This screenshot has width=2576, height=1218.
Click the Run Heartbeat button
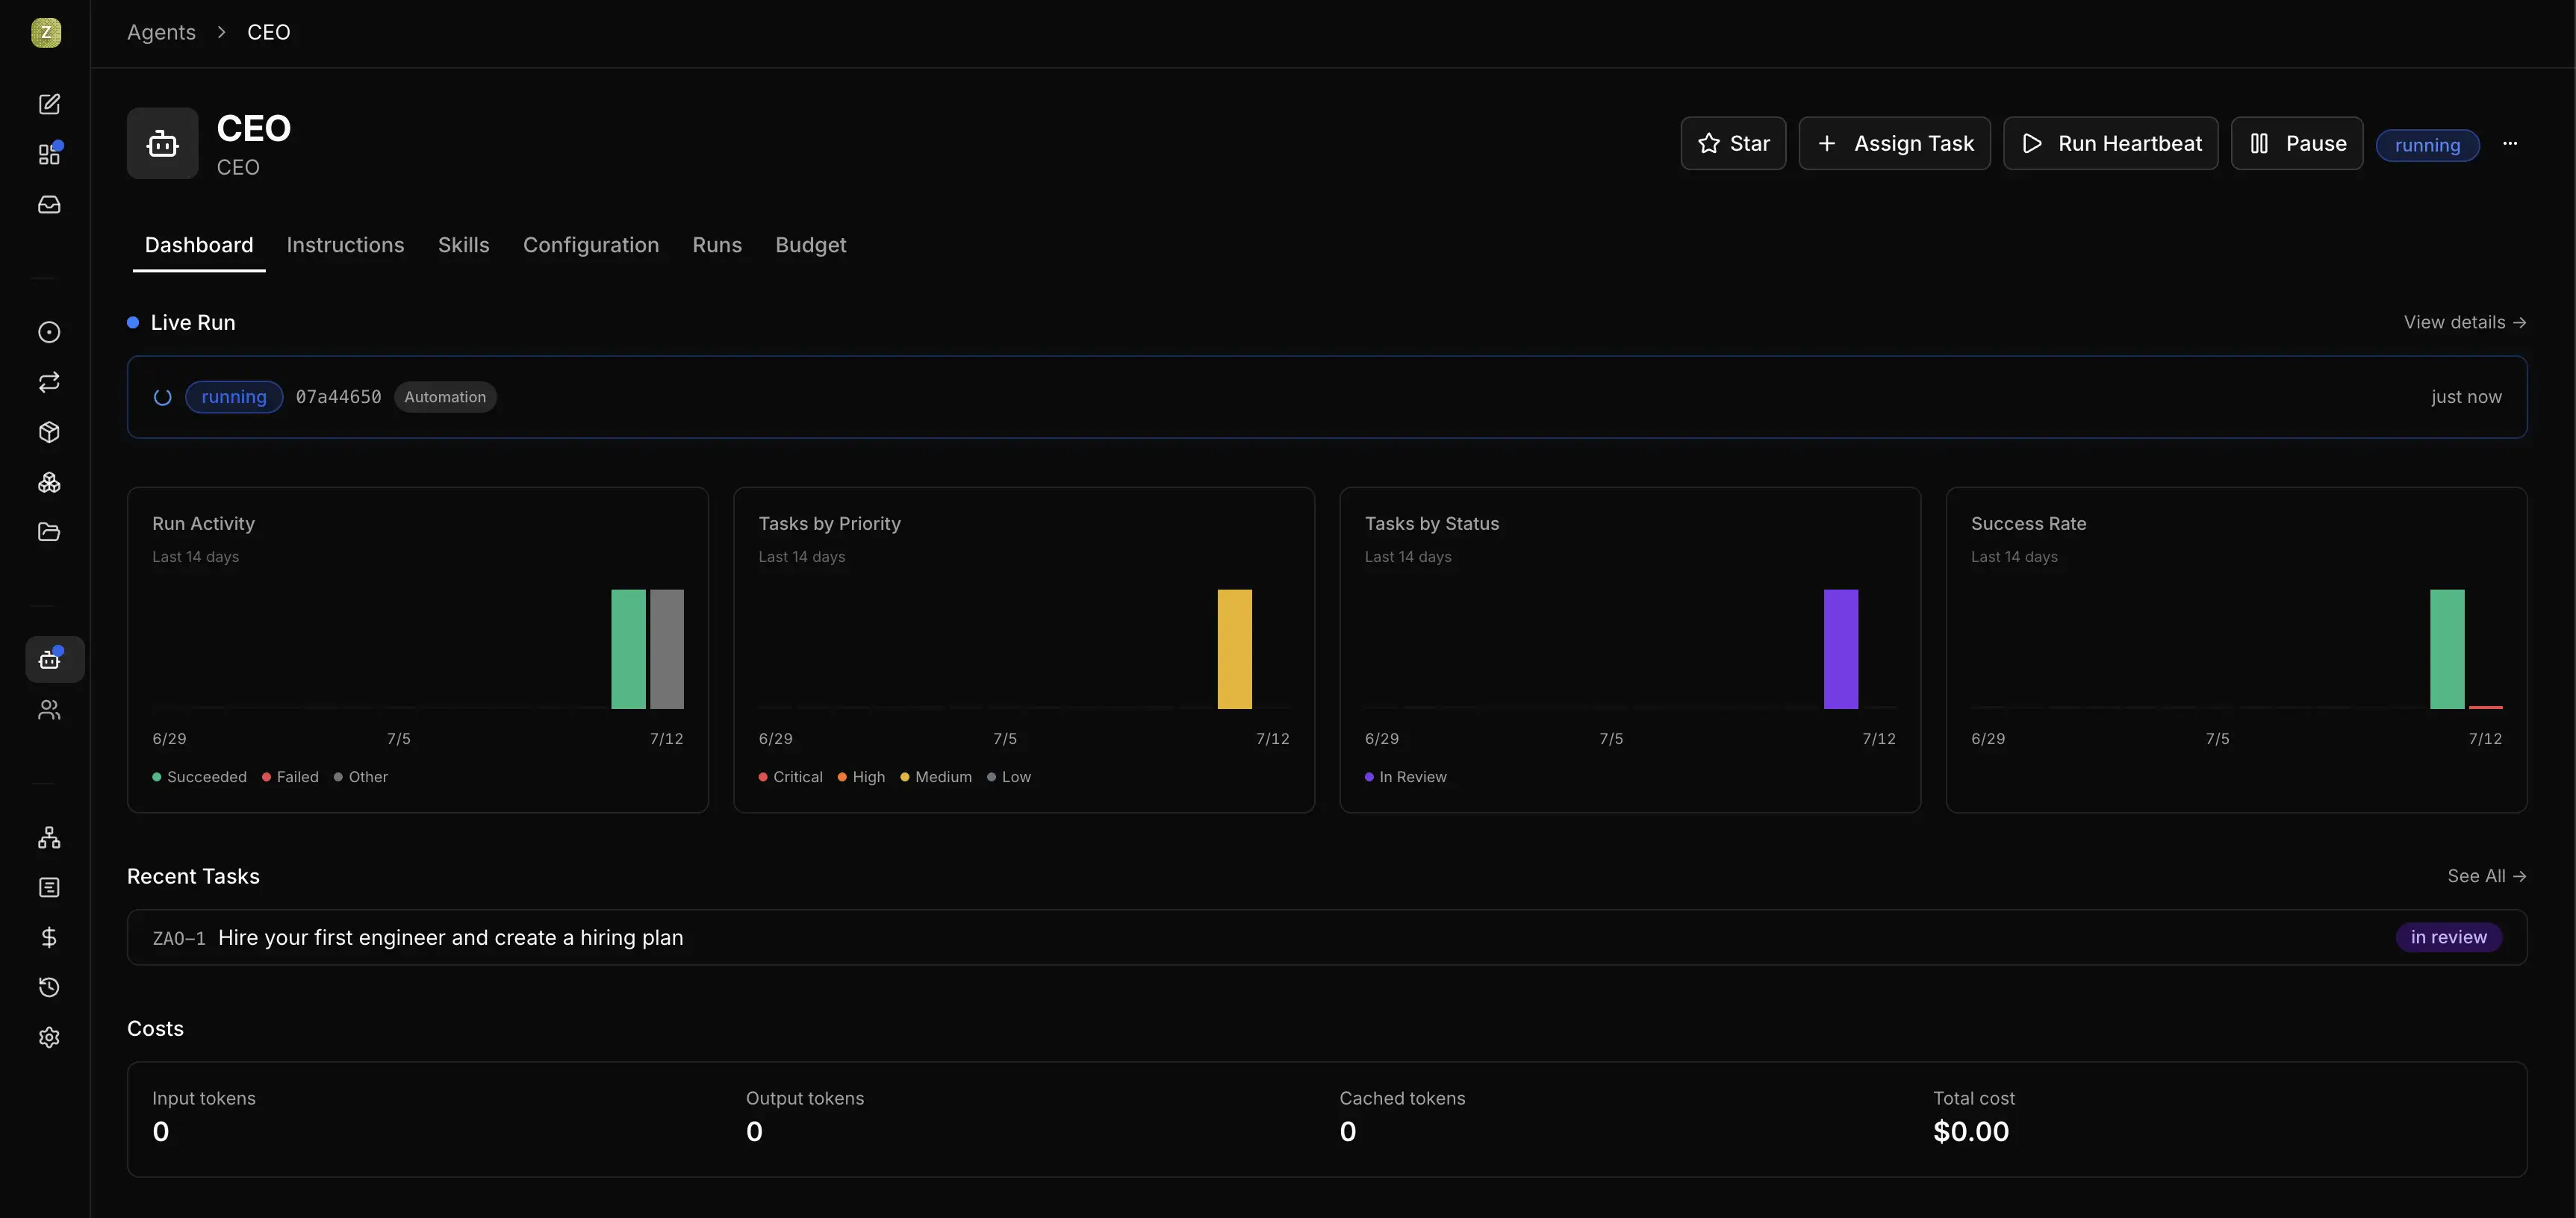click(2110, 143)
